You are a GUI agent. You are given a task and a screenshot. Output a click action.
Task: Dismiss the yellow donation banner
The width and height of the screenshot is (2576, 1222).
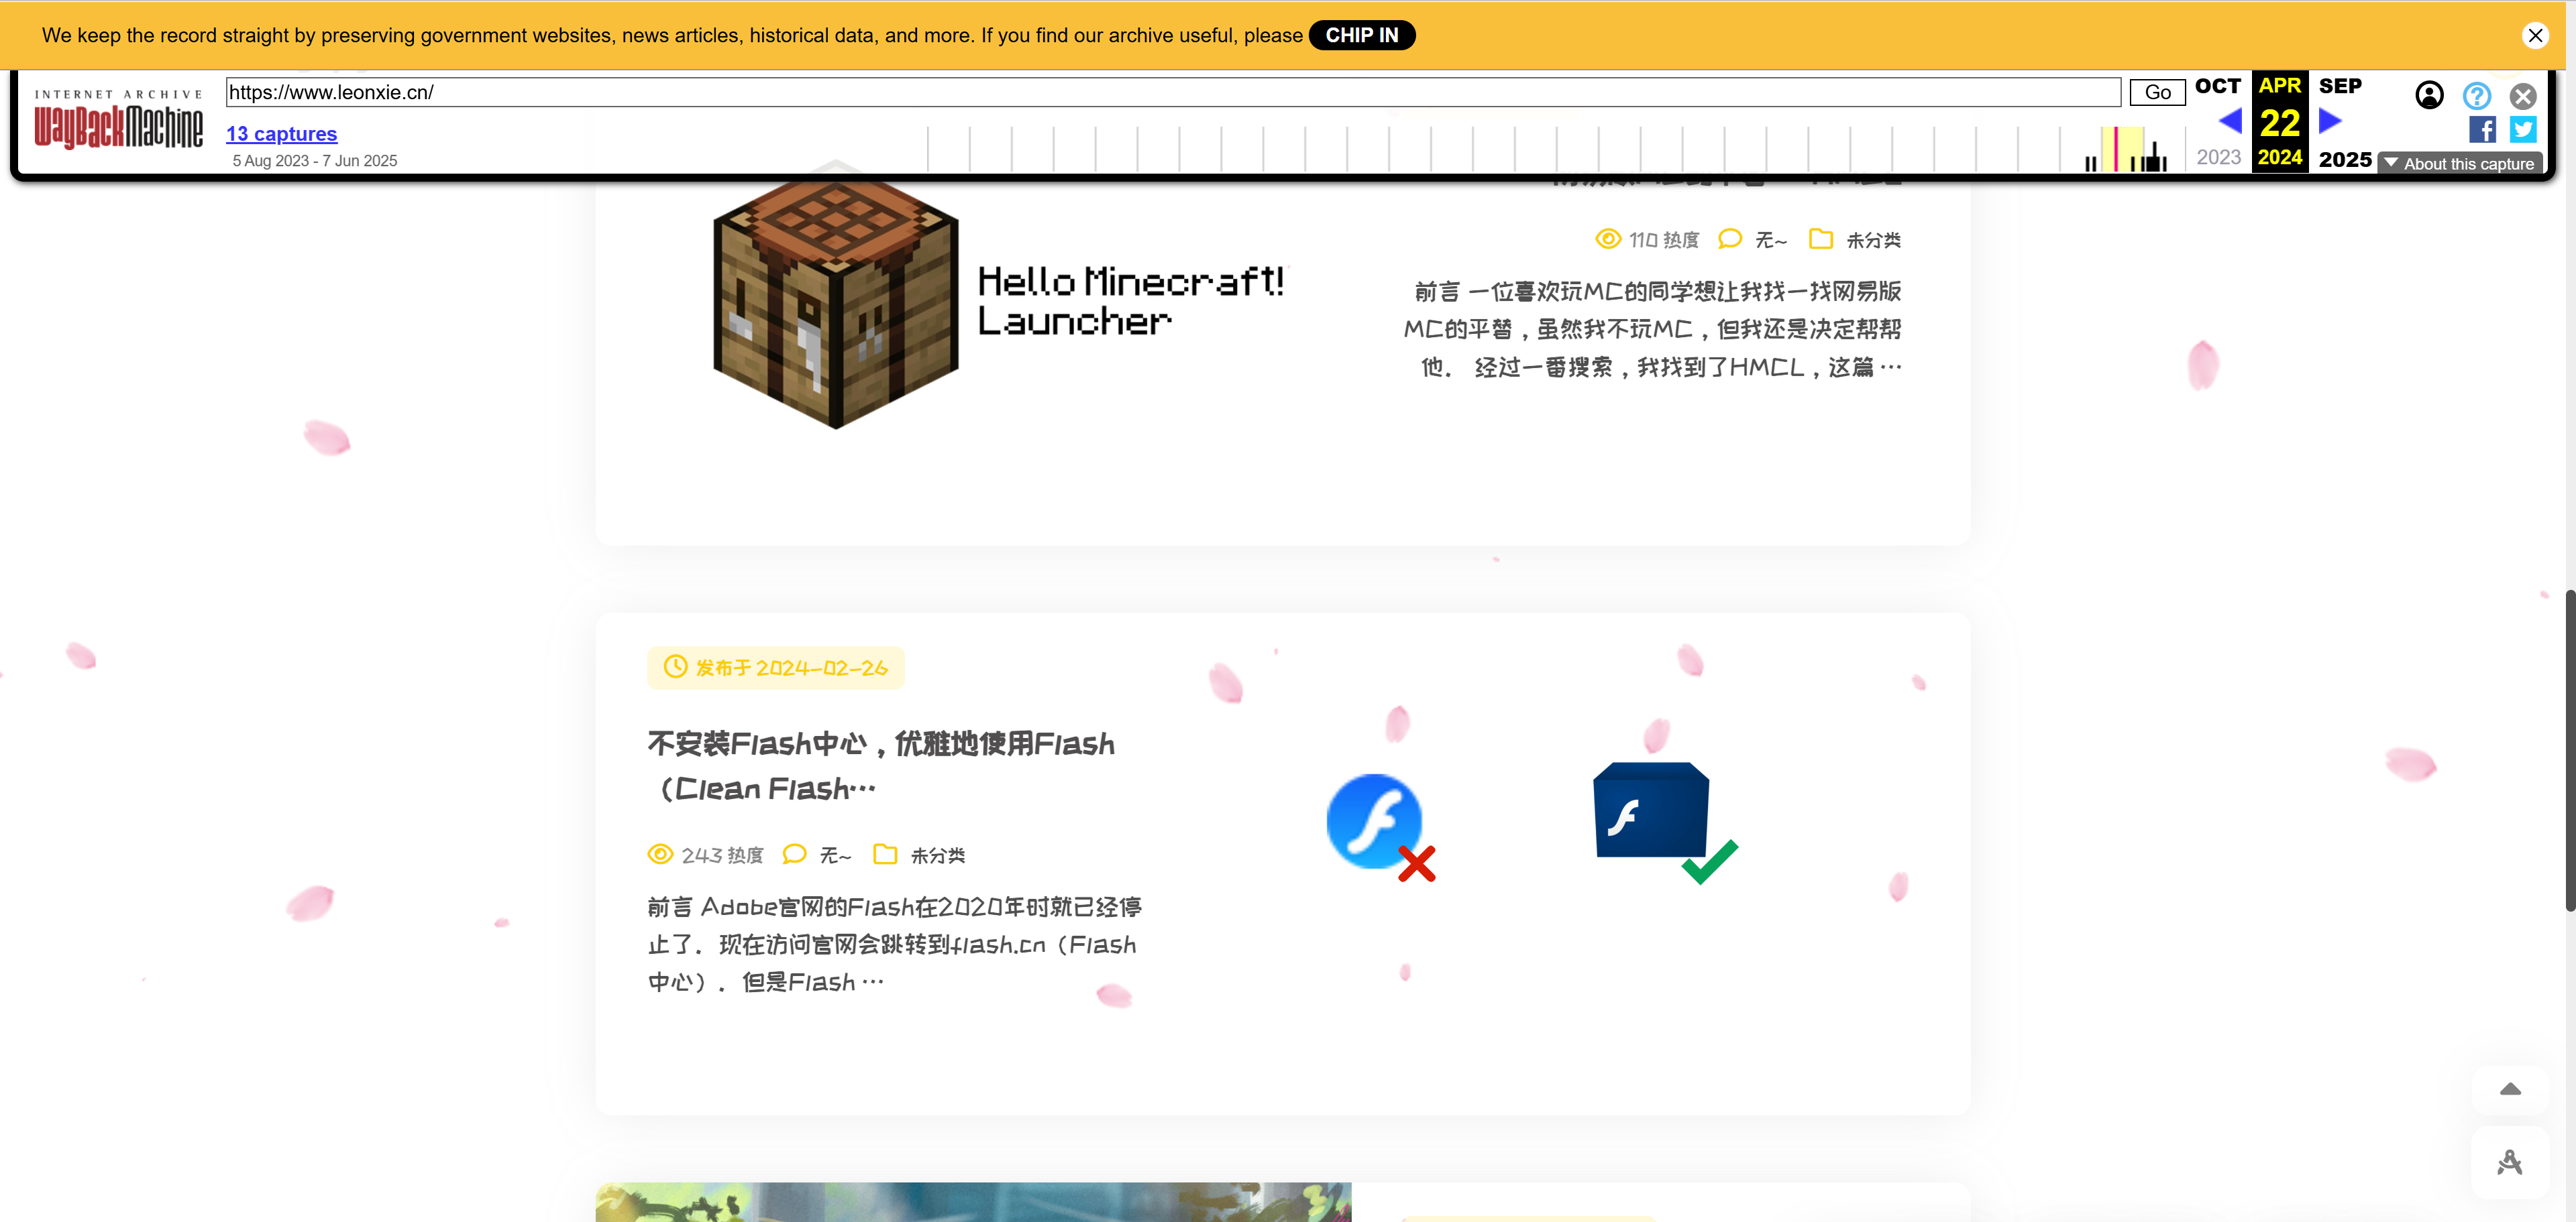click(x=2535, y=36)
